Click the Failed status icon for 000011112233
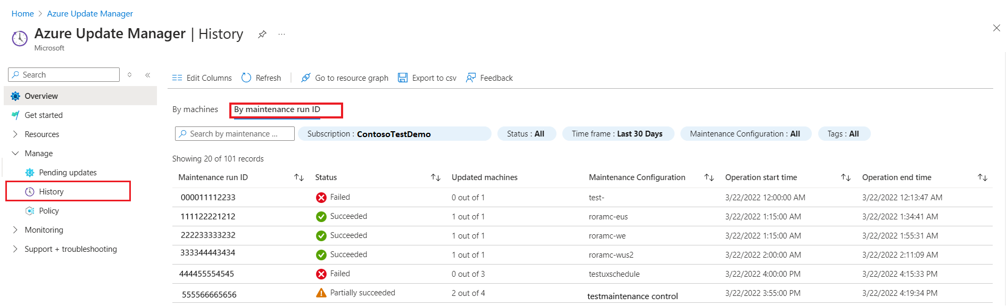Viewport: 1006px width, 306px height. [321, 198]
